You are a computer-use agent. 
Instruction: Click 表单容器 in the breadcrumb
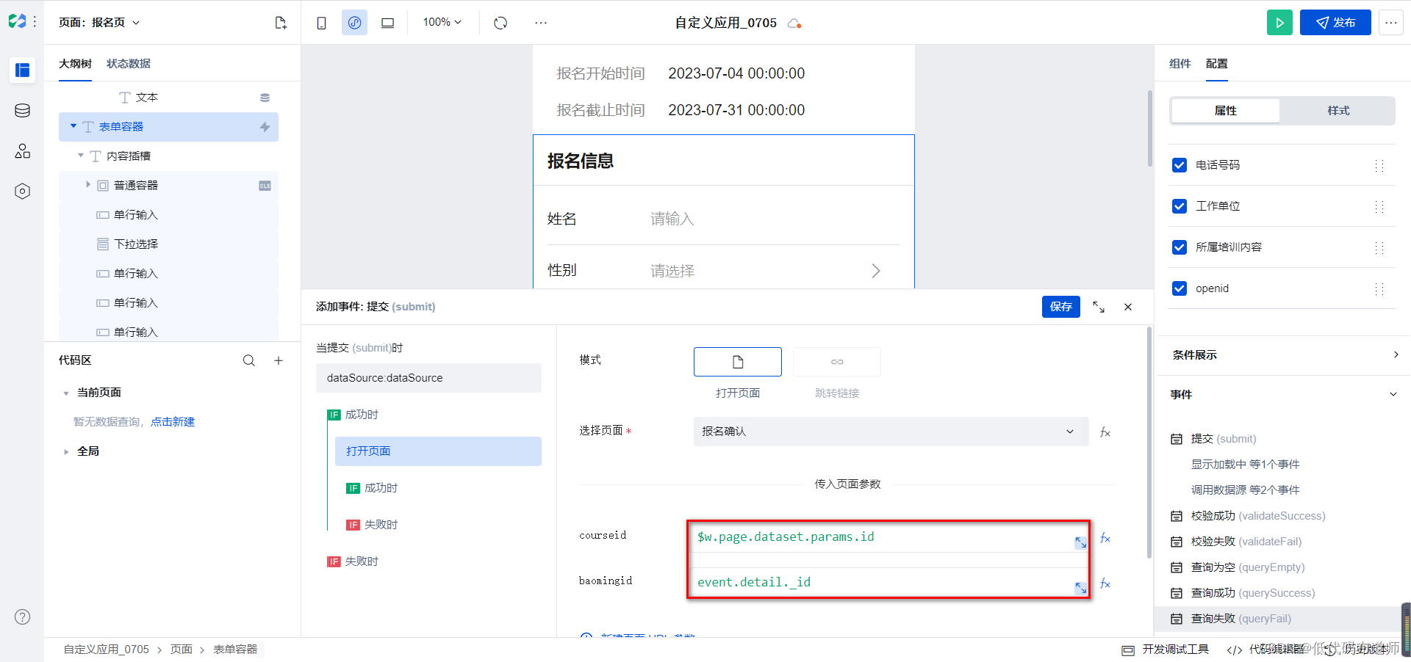235,650
